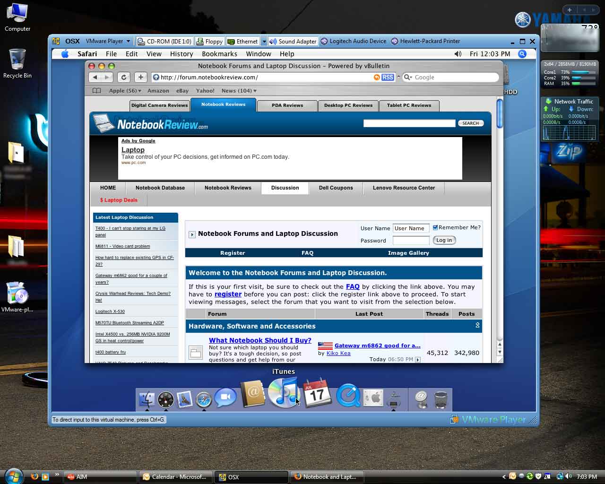Switch to the PDA Reviews tab
Viewport: 605px width, 484px height.
(287, 105)
